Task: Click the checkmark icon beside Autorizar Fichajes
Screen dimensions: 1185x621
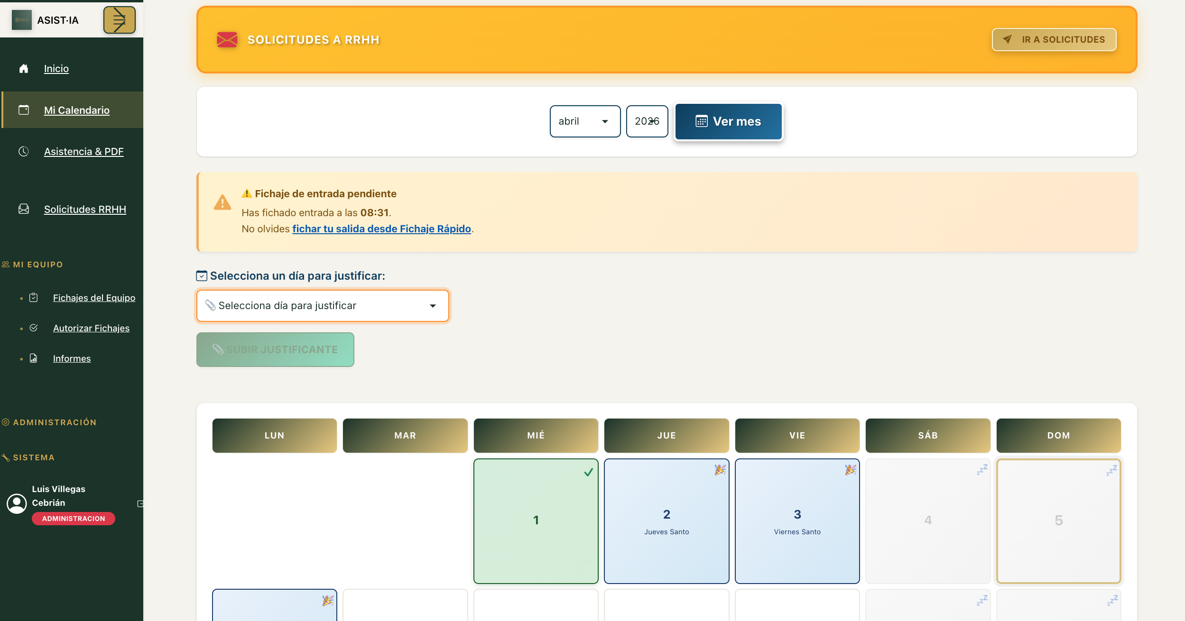Action: [34, 328]
